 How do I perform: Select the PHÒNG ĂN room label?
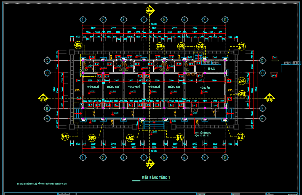204,87
